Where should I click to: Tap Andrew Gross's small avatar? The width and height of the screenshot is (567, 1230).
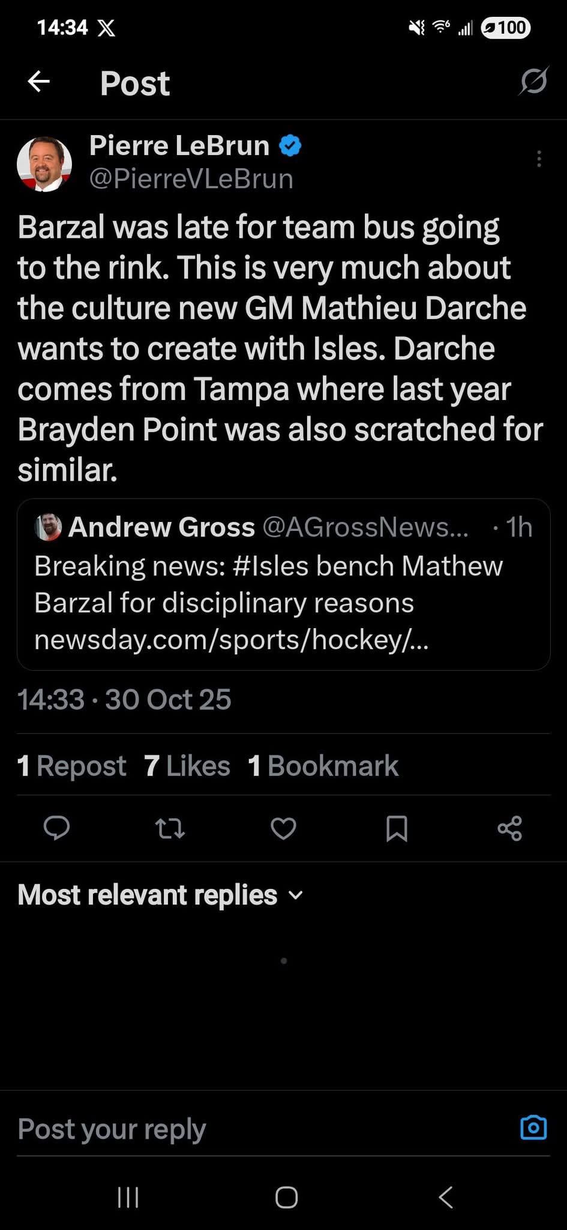49,527
